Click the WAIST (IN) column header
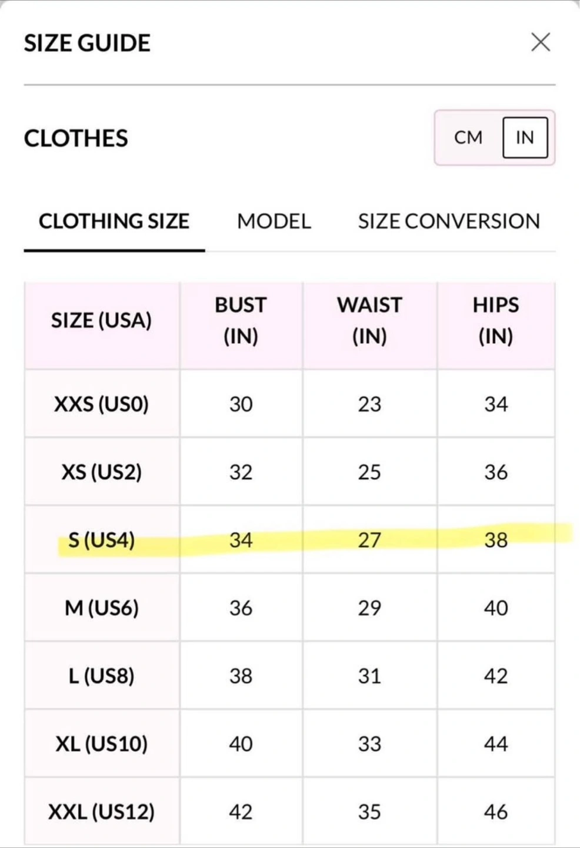This screenshot has width=580, height=848. point(369,320)
